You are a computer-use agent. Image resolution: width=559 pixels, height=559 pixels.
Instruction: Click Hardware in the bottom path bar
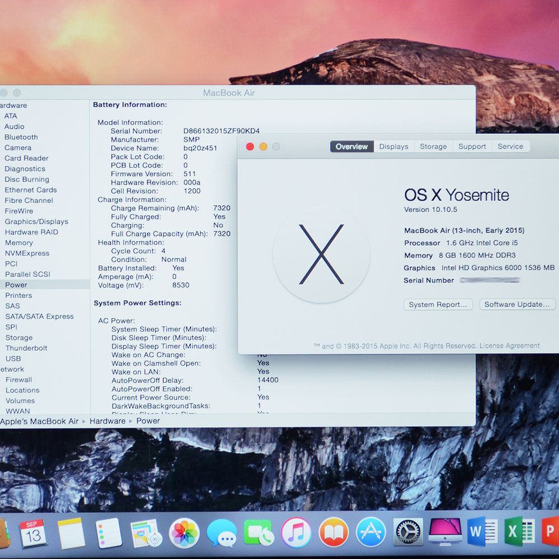coord(107,421)
